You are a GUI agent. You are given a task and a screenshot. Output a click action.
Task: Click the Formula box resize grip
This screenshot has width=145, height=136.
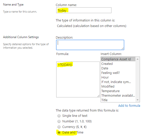[x=98, y=96]
